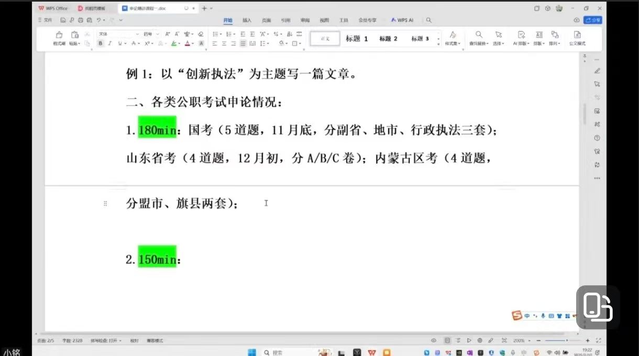Apply the 标题 1 heading style
Viewport: 639px width, 356px height.
(x=357, y=39)
